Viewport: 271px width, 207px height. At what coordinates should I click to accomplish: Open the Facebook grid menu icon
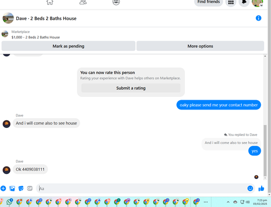pos(231,2)
